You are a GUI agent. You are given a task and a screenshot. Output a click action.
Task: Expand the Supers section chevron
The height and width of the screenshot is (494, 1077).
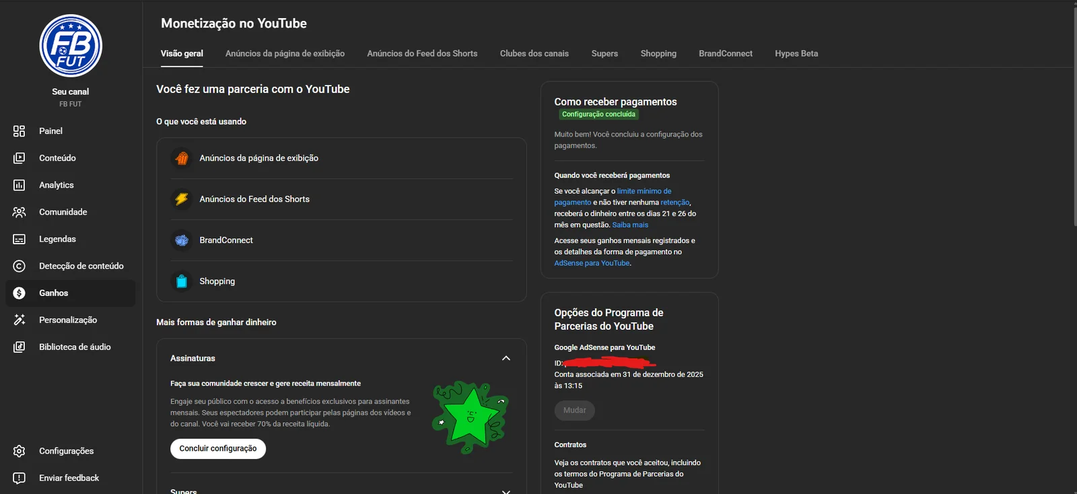[506, 491]
